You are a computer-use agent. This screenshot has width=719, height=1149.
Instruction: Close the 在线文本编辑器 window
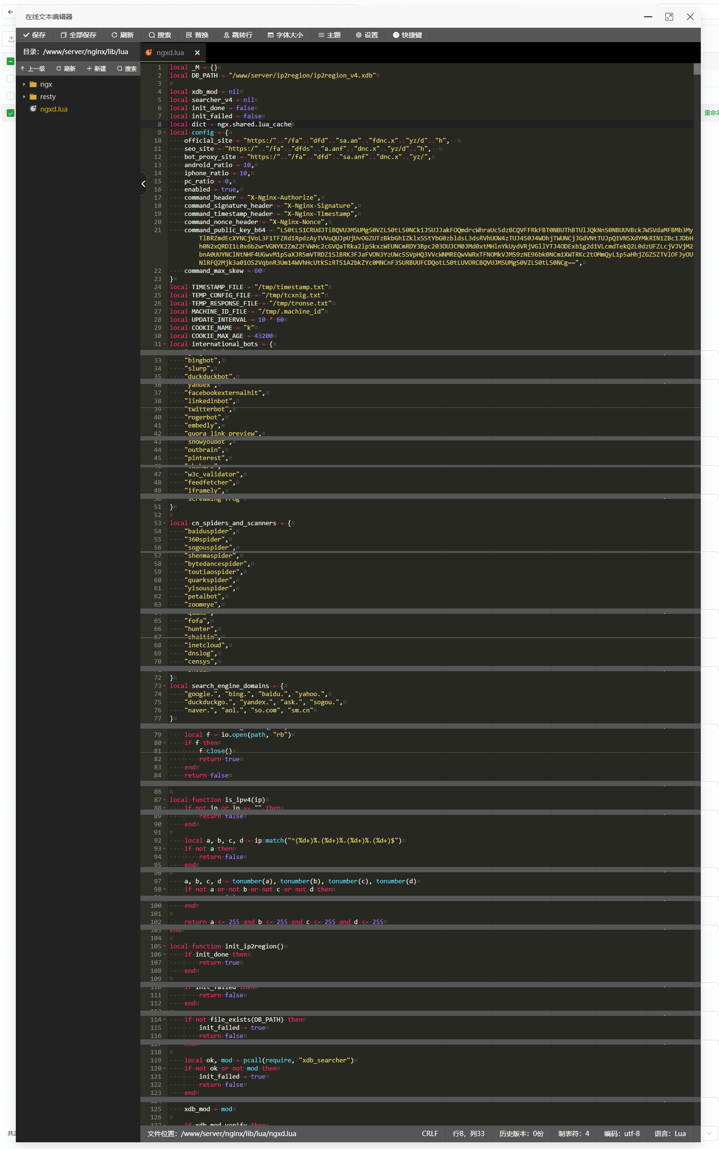(690, 17)
